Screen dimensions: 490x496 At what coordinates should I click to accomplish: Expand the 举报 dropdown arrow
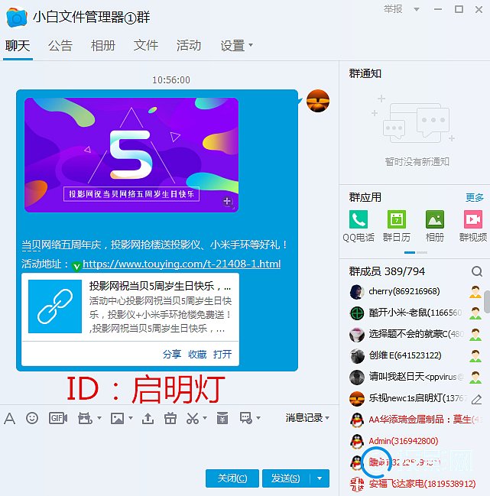point(417,9)
